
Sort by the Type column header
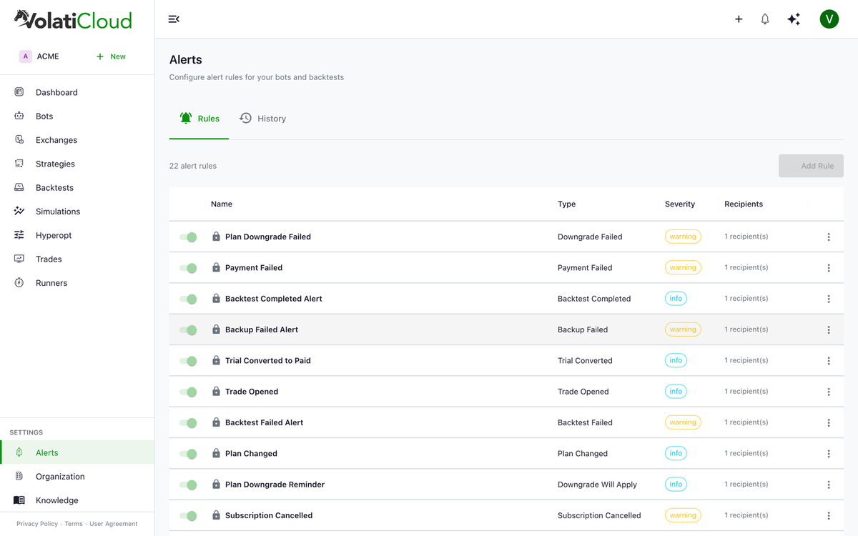567,204
